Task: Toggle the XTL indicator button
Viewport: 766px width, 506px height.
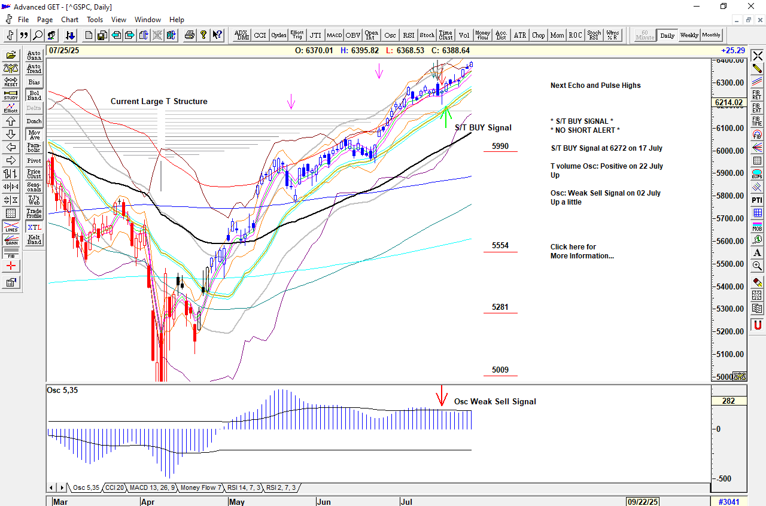Action: [34, 227]
